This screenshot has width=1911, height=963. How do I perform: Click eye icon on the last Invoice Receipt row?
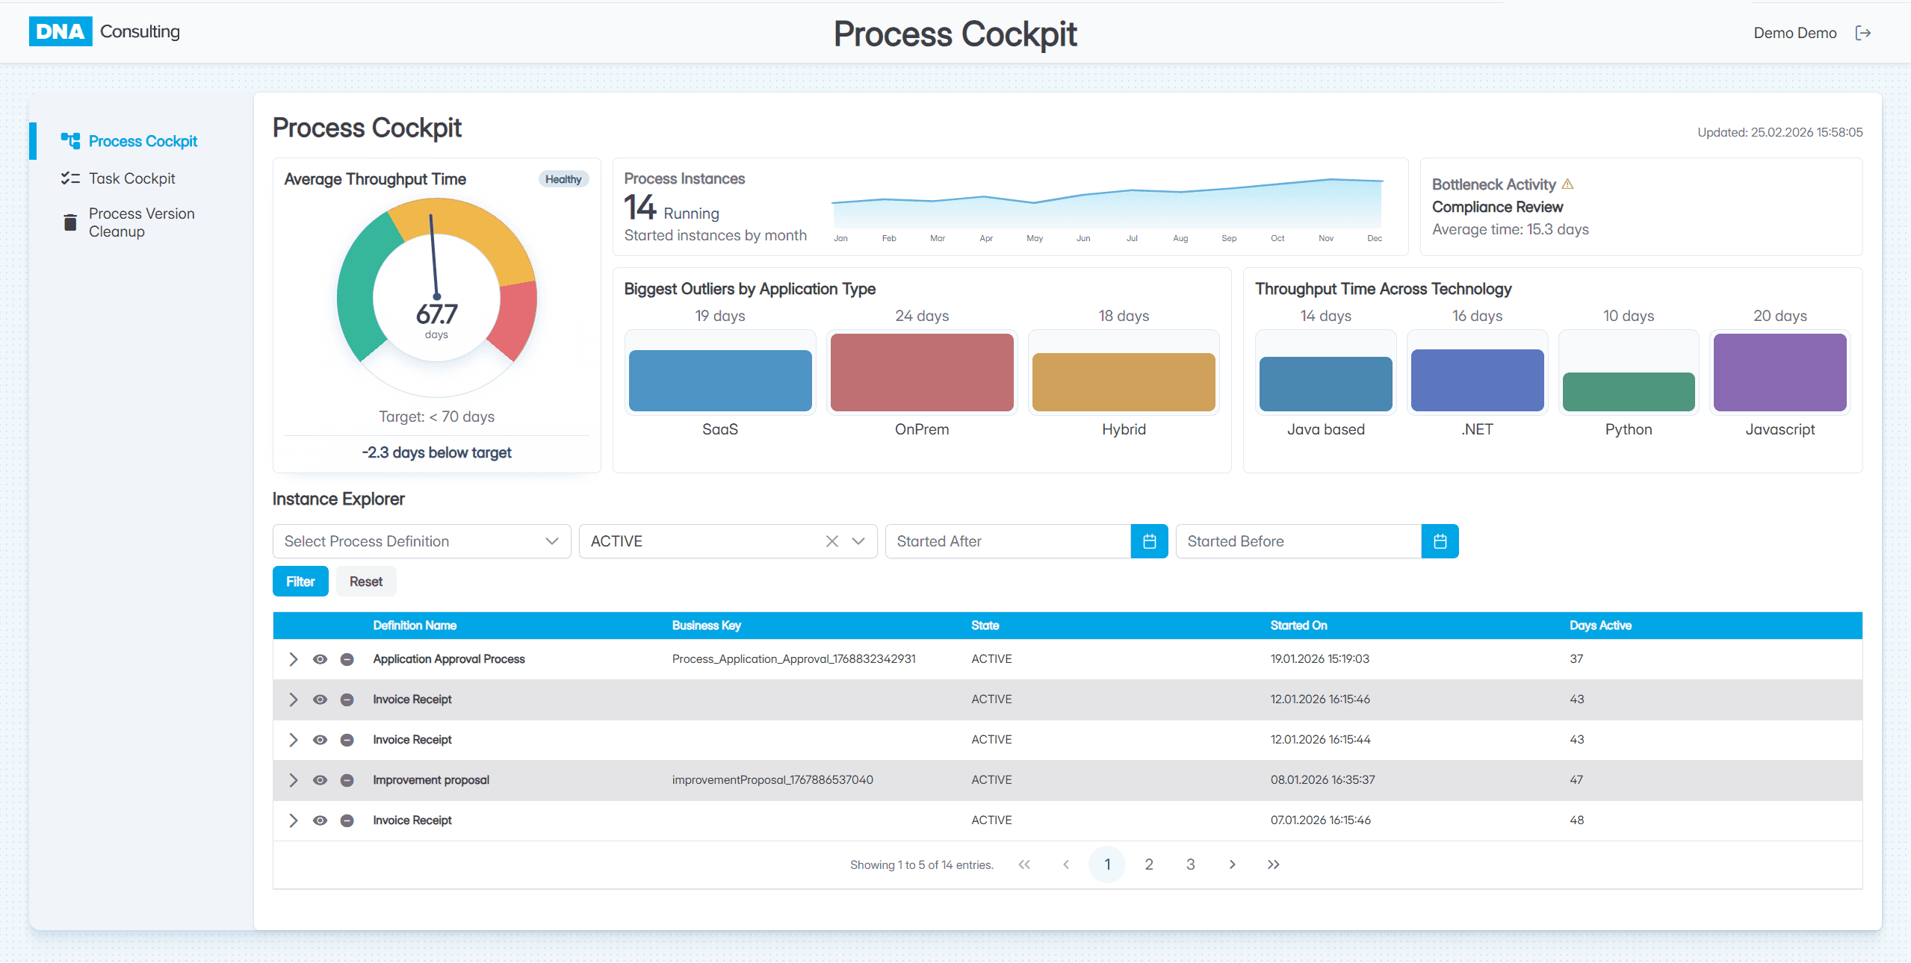(x=320, y=820)
